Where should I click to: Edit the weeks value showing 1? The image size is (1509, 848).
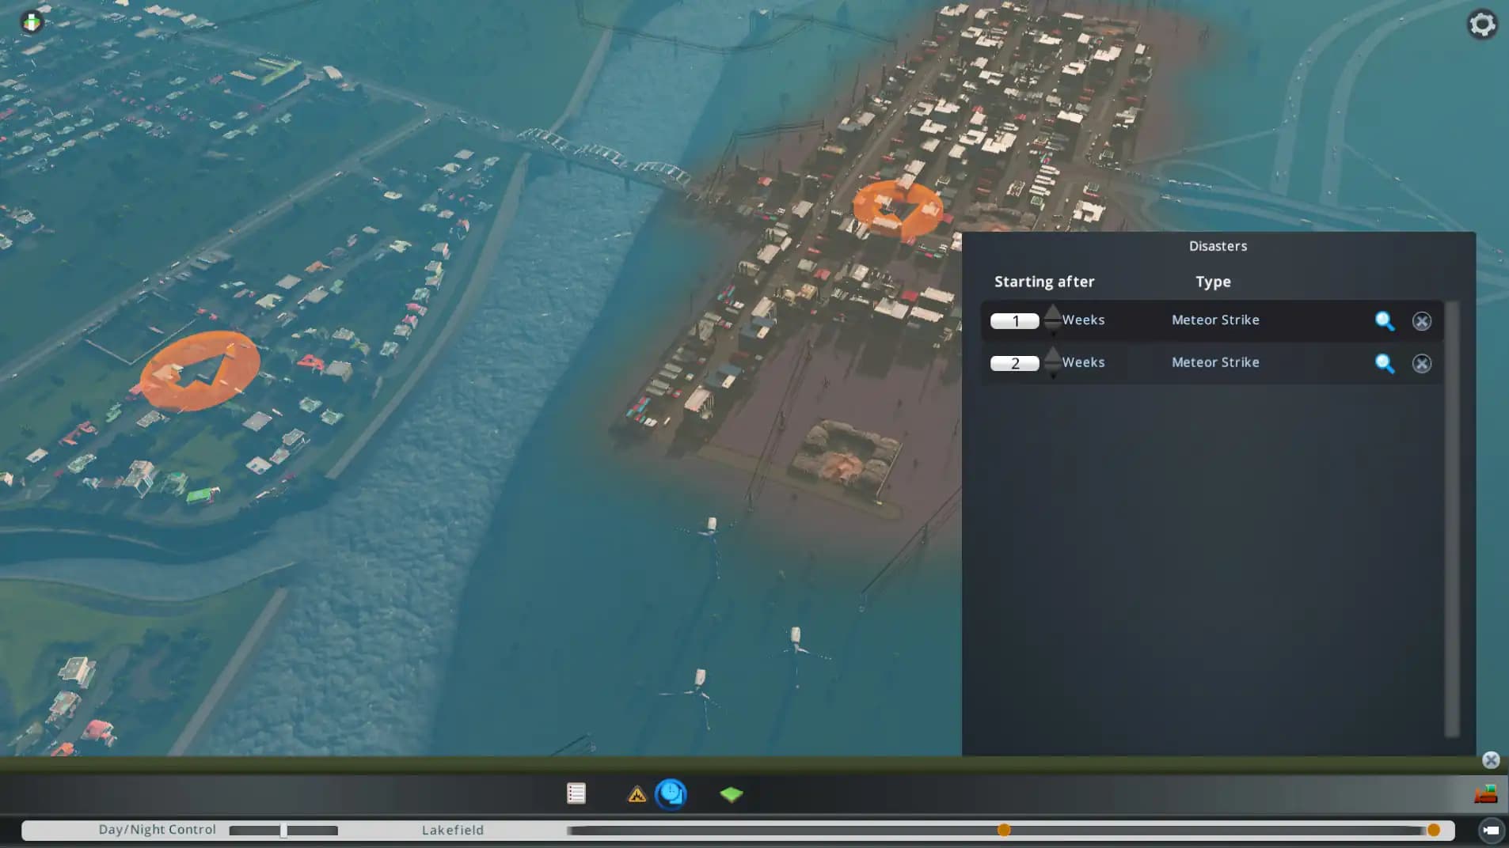[x=1016, y=321]
